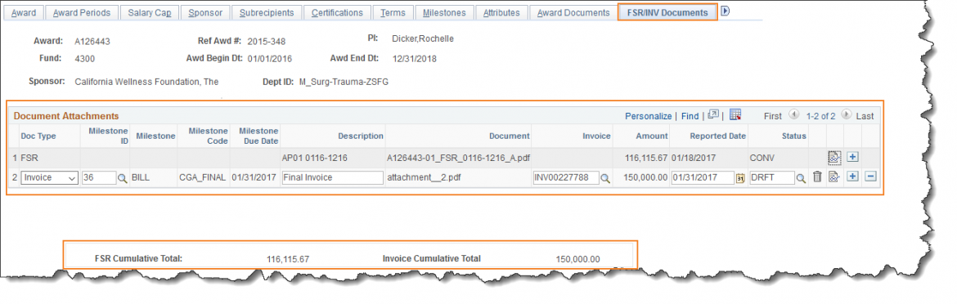Select the CGA_FINAL milestone code cell
Viewport: 957px width, 304px height.
coord(203,177)
